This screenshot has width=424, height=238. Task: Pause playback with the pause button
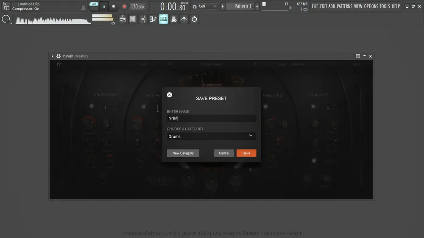tap(103, 6)
